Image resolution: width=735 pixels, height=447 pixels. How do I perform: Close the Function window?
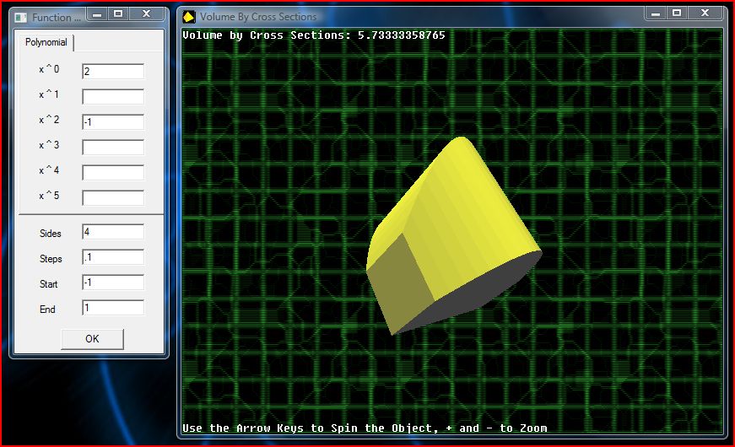click(x=146, y=14)
